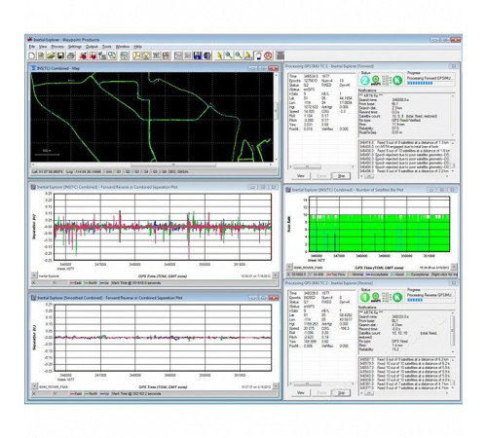Click View button in Forward processing window

tap(301, 176)
